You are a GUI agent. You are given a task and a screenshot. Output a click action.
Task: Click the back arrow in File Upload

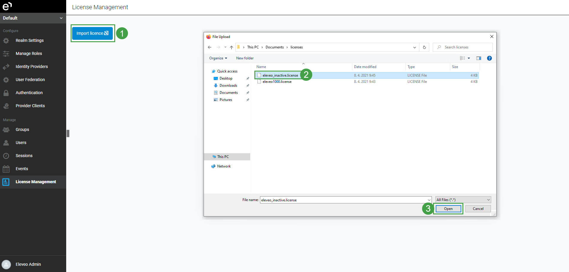tap(210, 47)
